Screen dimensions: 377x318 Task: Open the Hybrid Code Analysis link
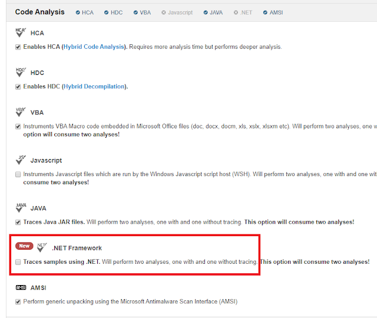(94, 47)
